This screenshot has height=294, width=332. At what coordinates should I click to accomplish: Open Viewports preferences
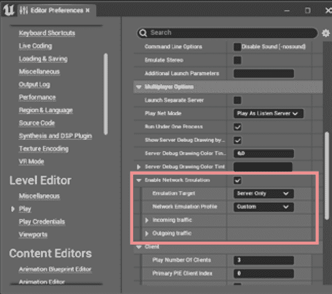point(33,235)
